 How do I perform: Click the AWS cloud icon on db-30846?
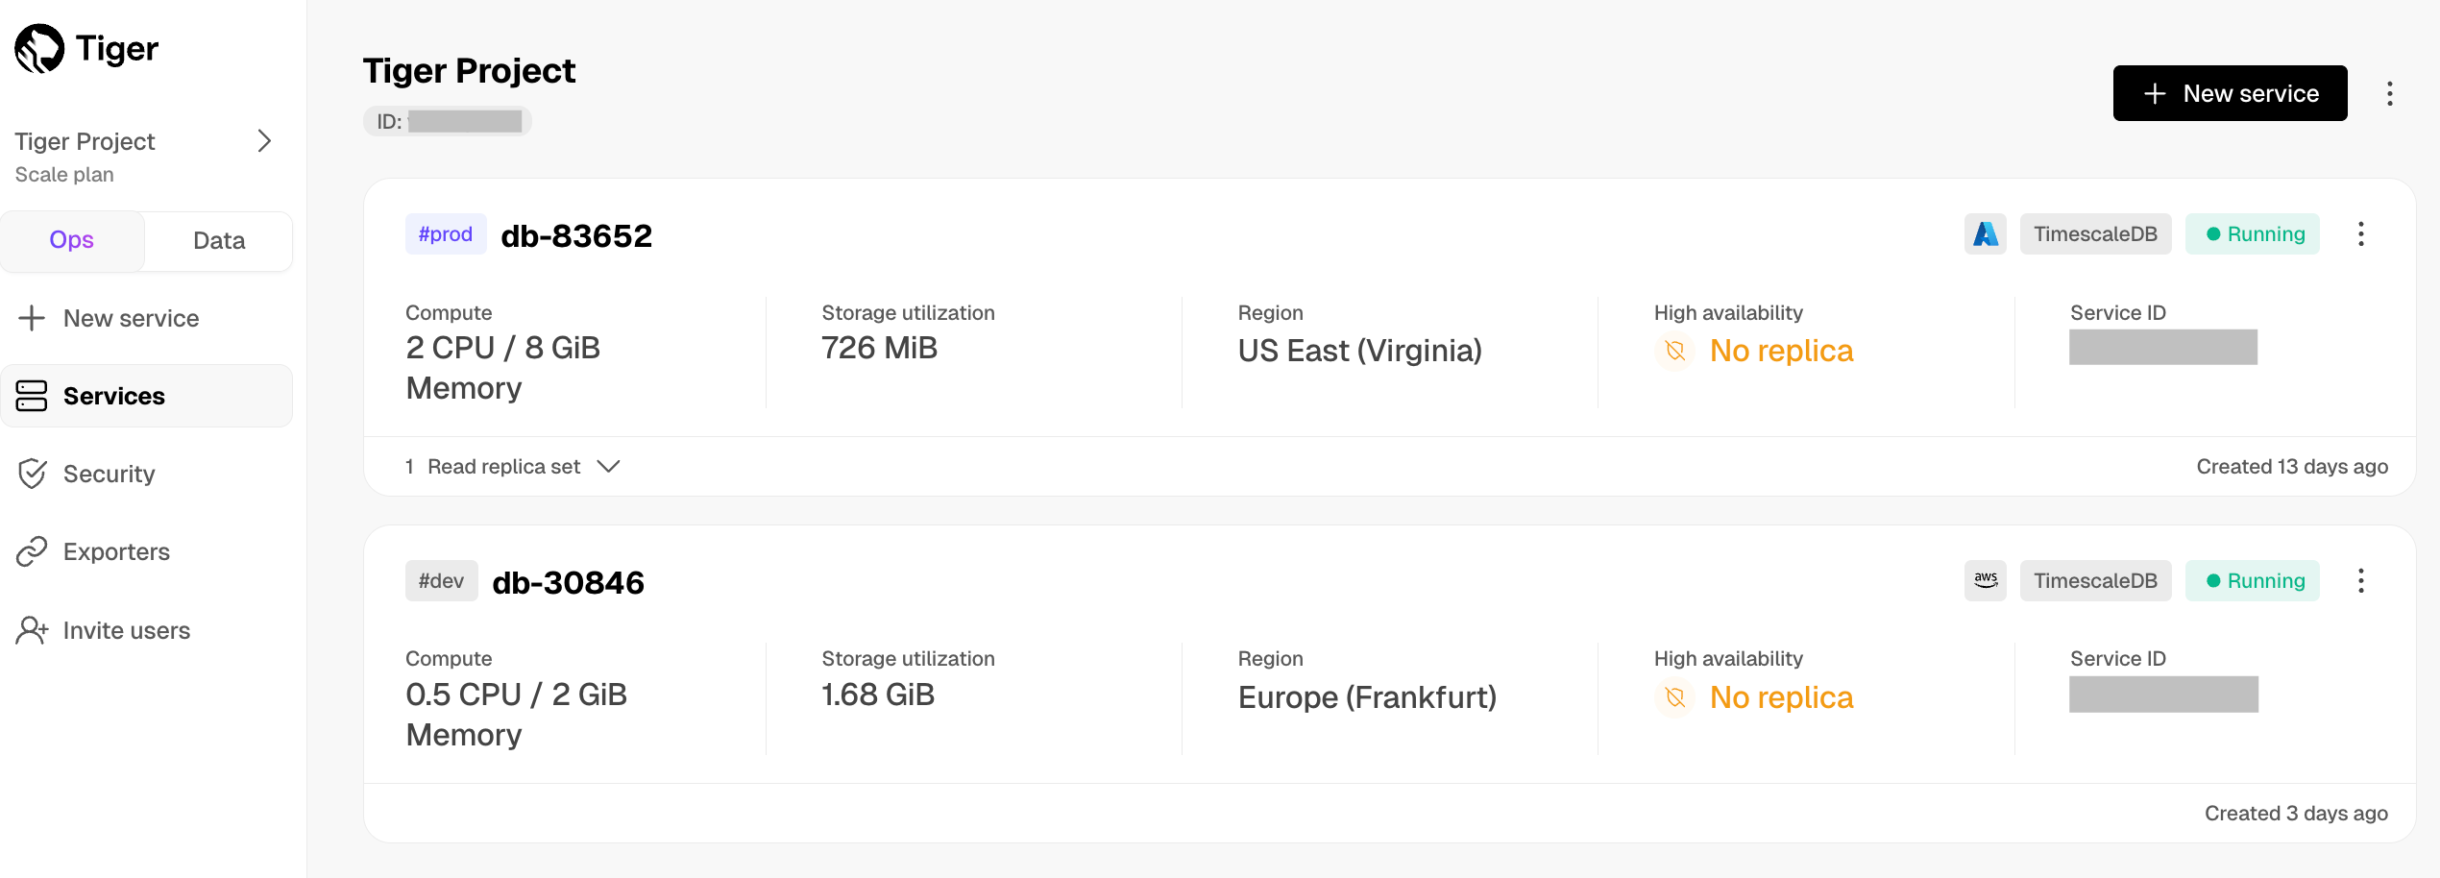1985,581
